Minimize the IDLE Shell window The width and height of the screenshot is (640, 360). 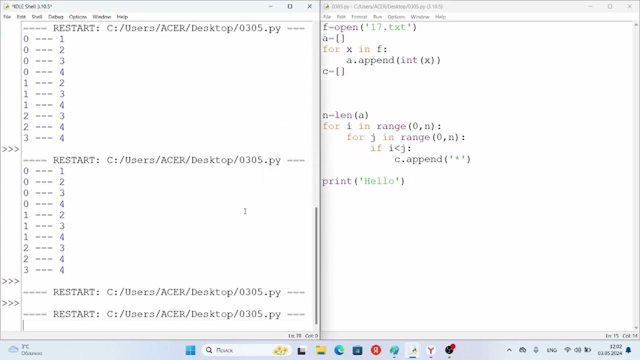pyautogui.click(x=270, y=6)
